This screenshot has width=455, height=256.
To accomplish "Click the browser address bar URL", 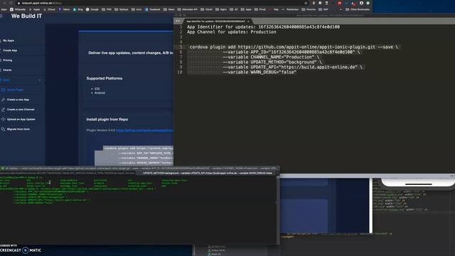I will tap(41, 3).
